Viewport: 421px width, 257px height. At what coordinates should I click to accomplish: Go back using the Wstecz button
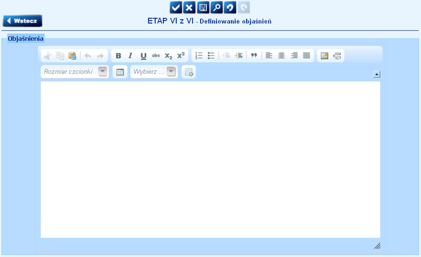tap(23, 21)
